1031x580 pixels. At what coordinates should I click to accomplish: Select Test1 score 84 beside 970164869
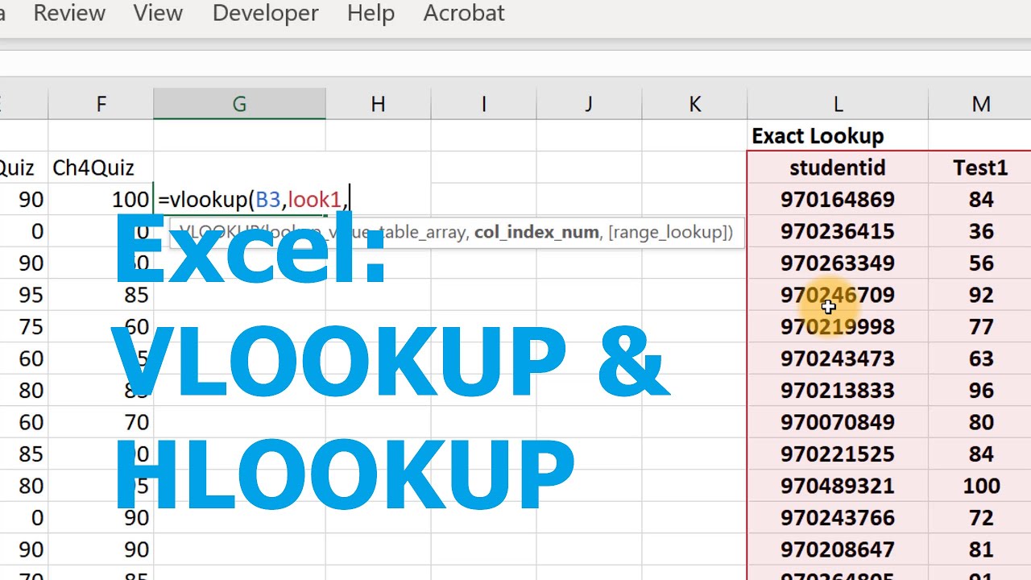point(980,199)
